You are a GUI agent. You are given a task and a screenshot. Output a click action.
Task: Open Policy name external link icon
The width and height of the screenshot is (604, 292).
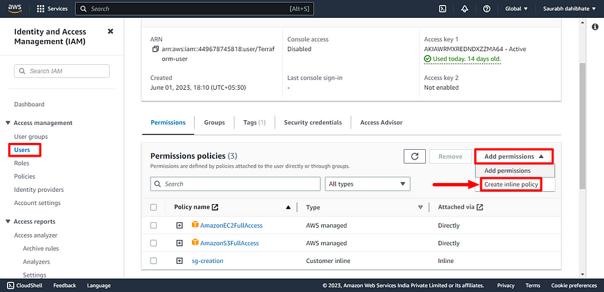[215, 207]
